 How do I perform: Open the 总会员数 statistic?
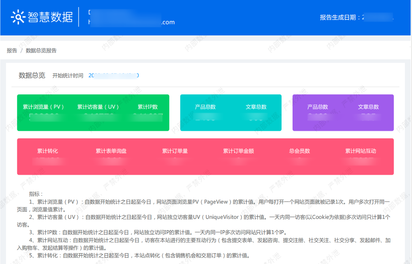299,151
